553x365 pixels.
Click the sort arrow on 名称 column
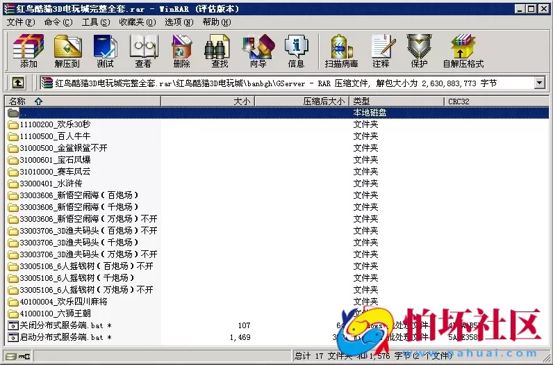click(x=38, y=102)
